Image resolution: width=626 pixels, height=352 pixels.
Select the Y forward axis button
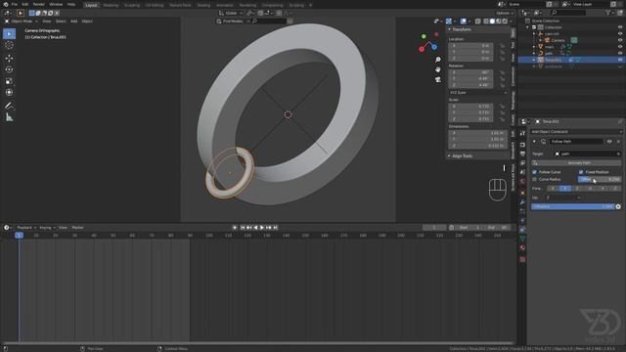coord(565,189)
